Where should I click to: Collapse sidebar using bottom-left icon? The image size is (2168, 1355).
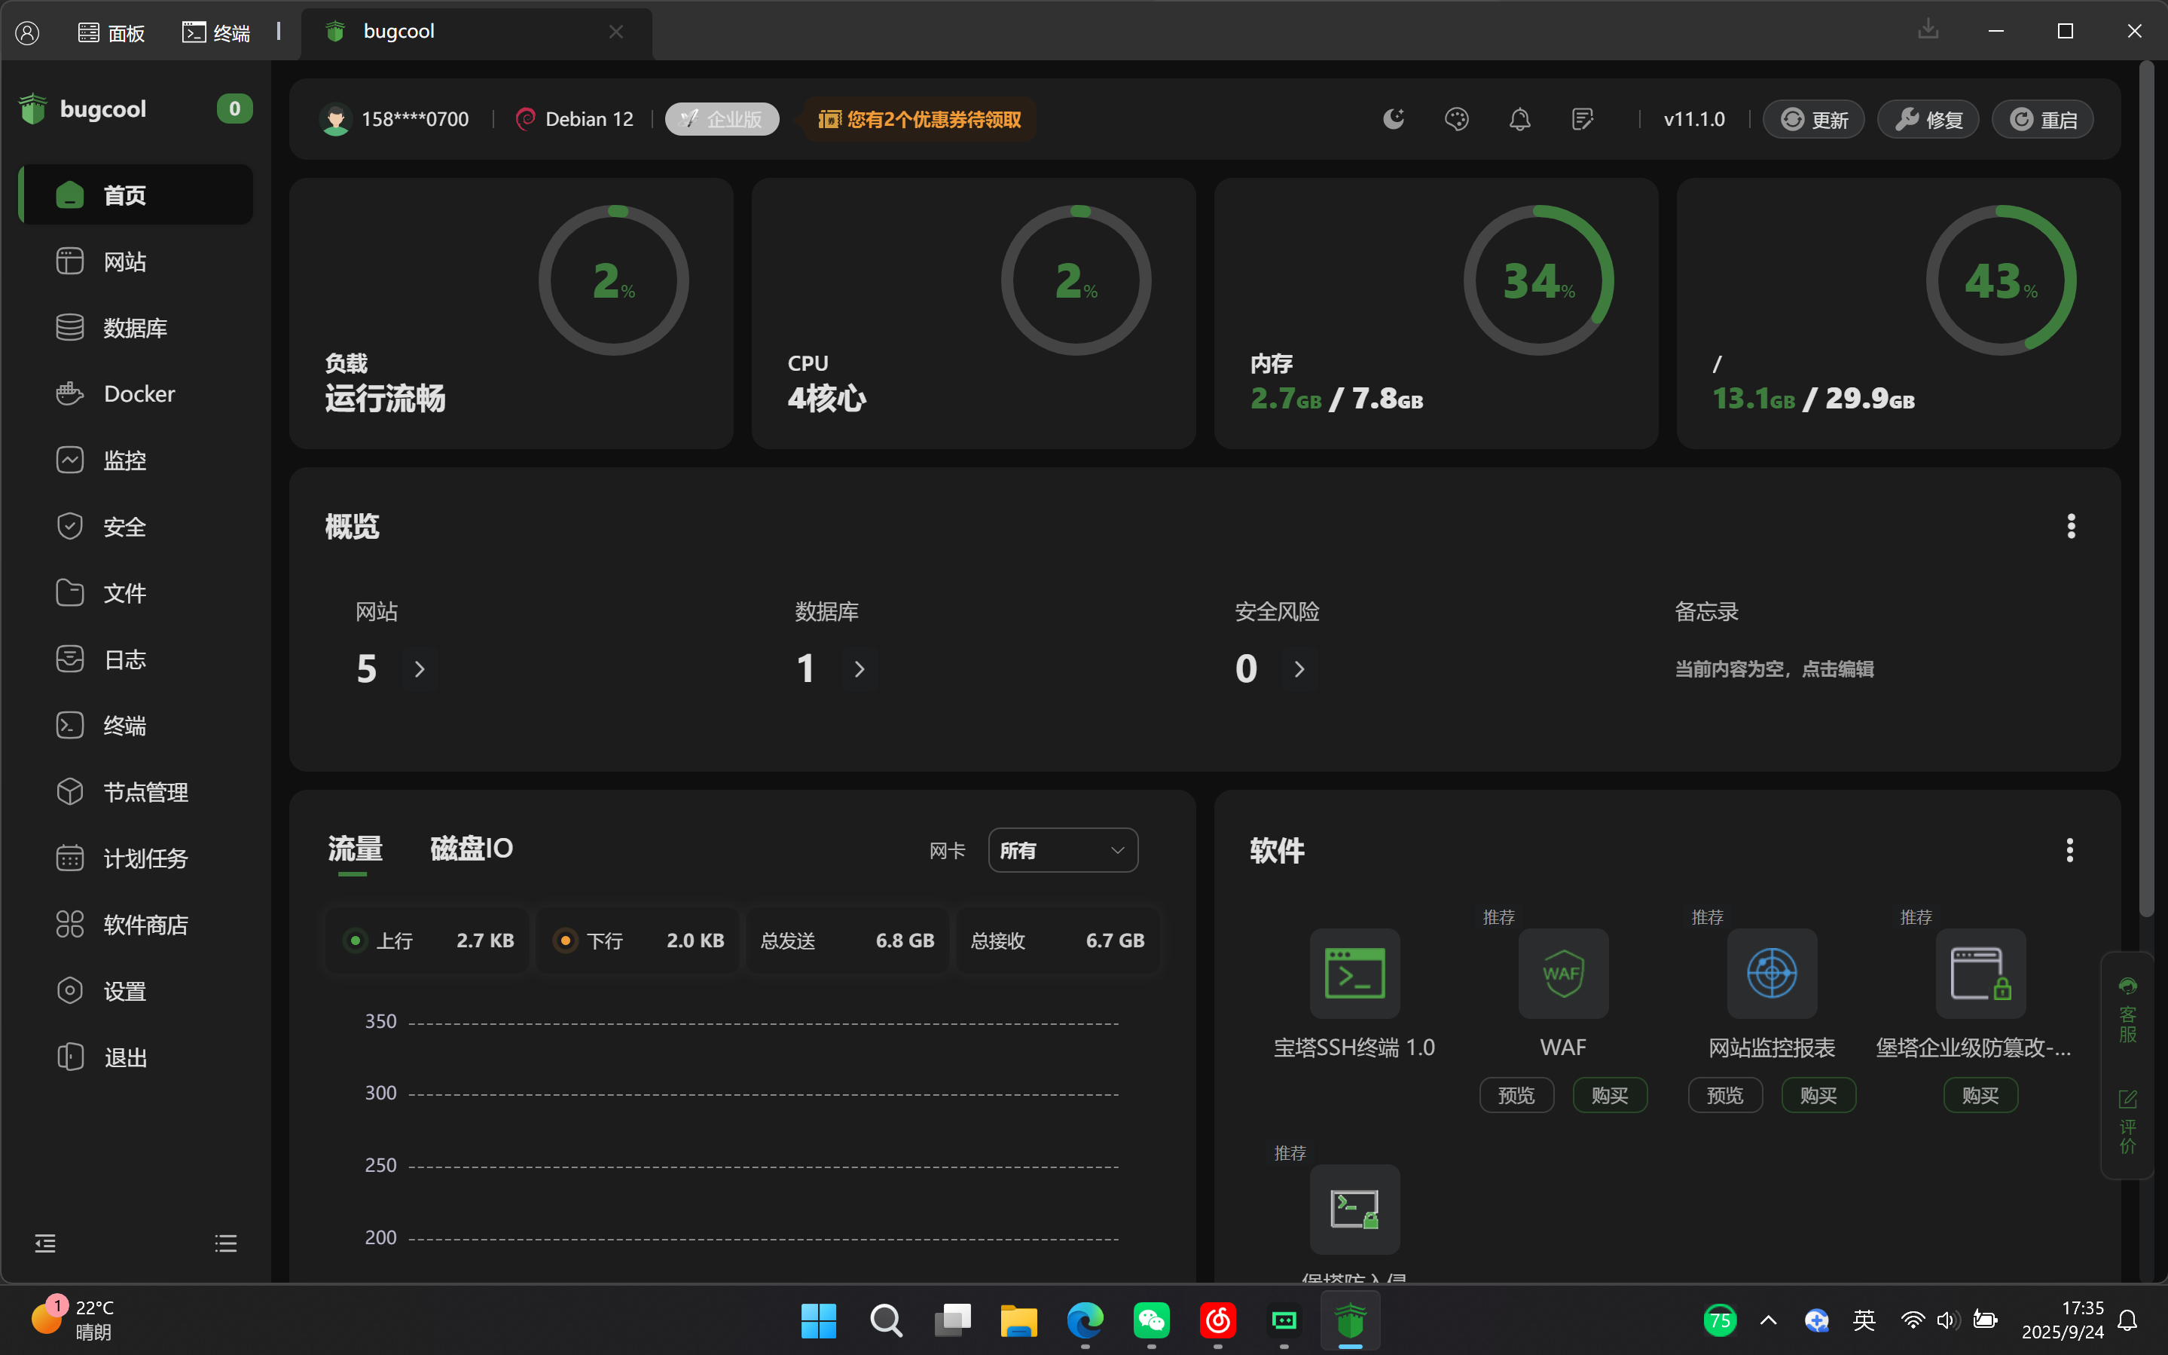pos(44,1243)
